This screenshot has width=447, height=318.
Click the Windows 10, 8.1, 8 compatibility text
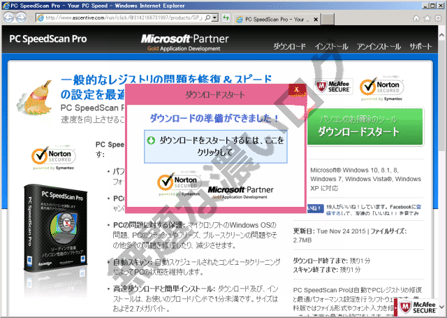[365, 179]
